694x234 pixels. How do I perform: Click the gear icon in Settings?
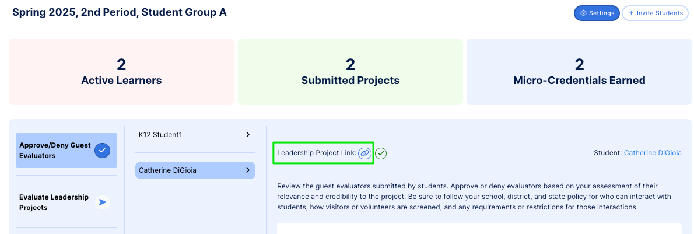583,13
